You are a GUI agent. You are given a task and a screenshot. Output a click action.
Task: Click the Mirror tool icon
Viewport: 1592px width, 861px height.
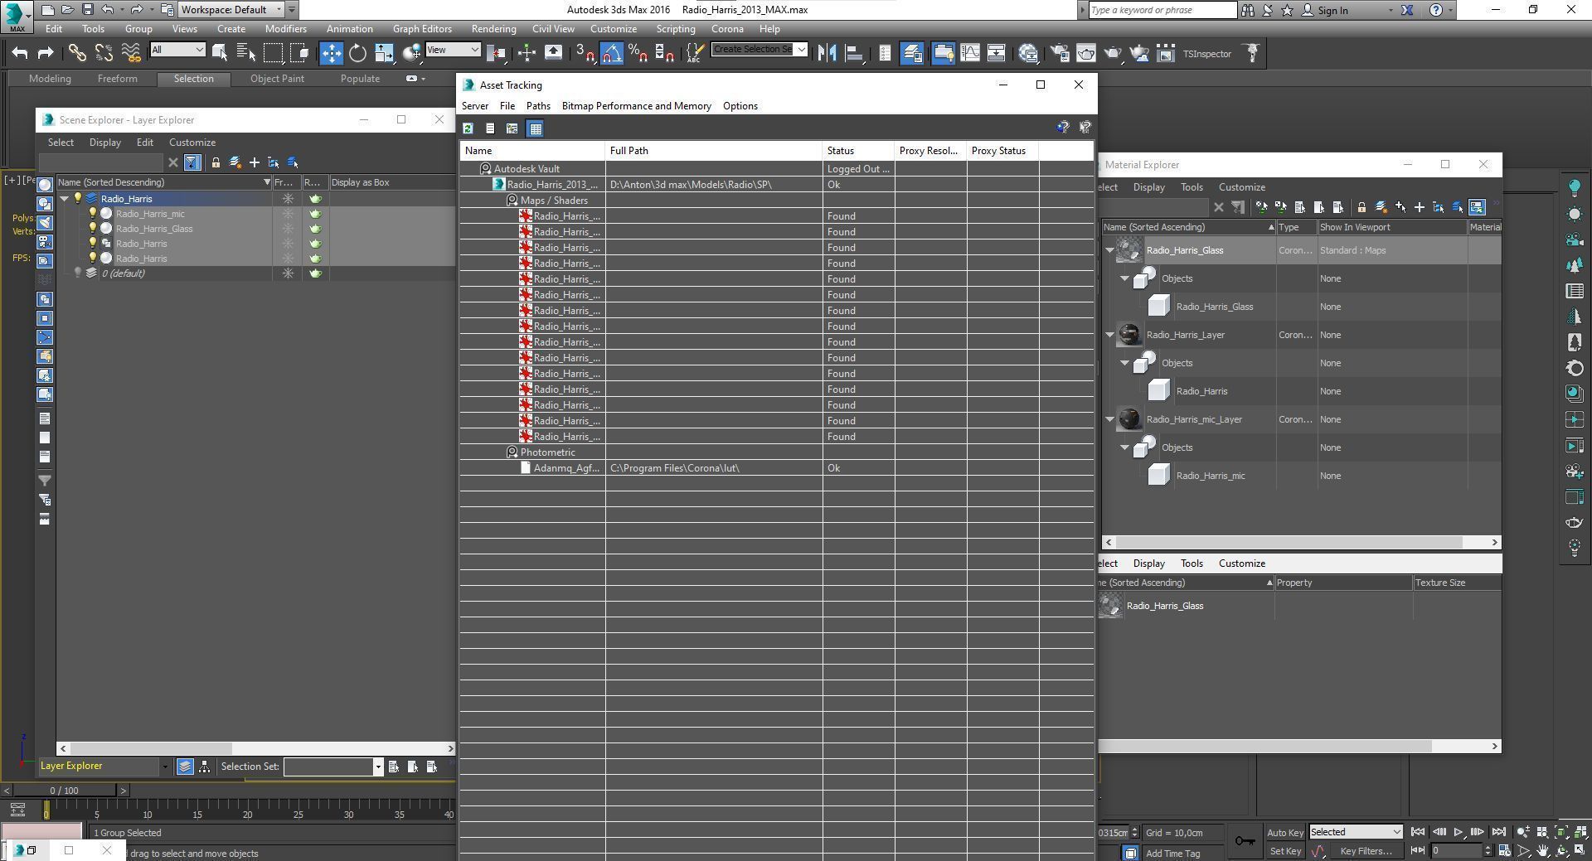pyautogui.click(x=827, y=54)
